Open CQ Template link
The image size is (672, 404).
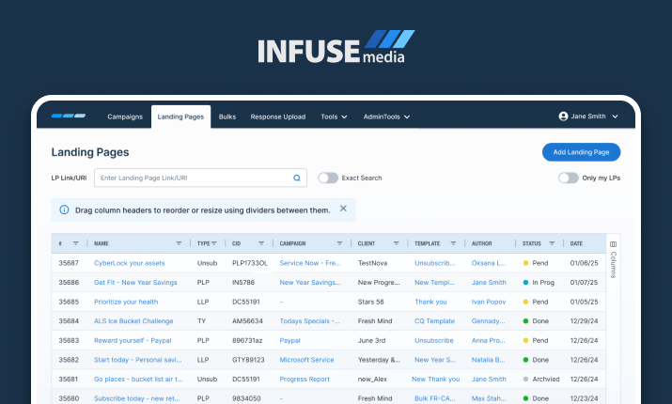434,321
